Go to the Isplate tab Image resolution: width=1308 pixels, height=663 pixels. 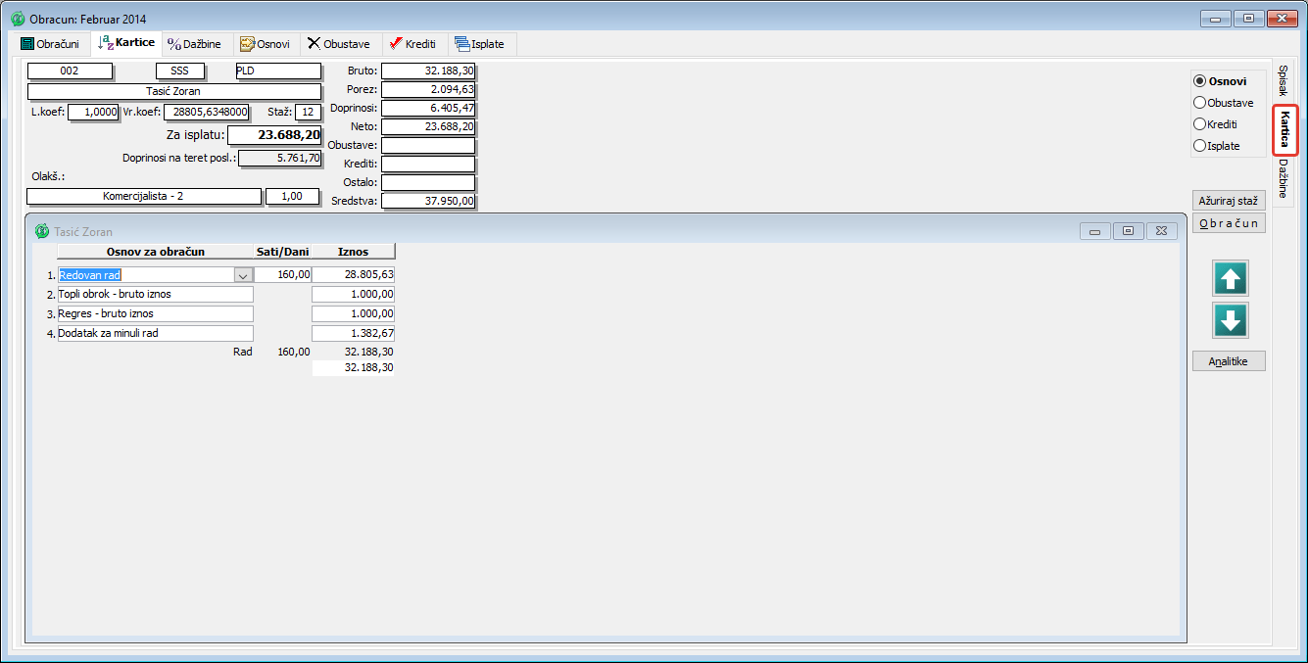(483, 44)
